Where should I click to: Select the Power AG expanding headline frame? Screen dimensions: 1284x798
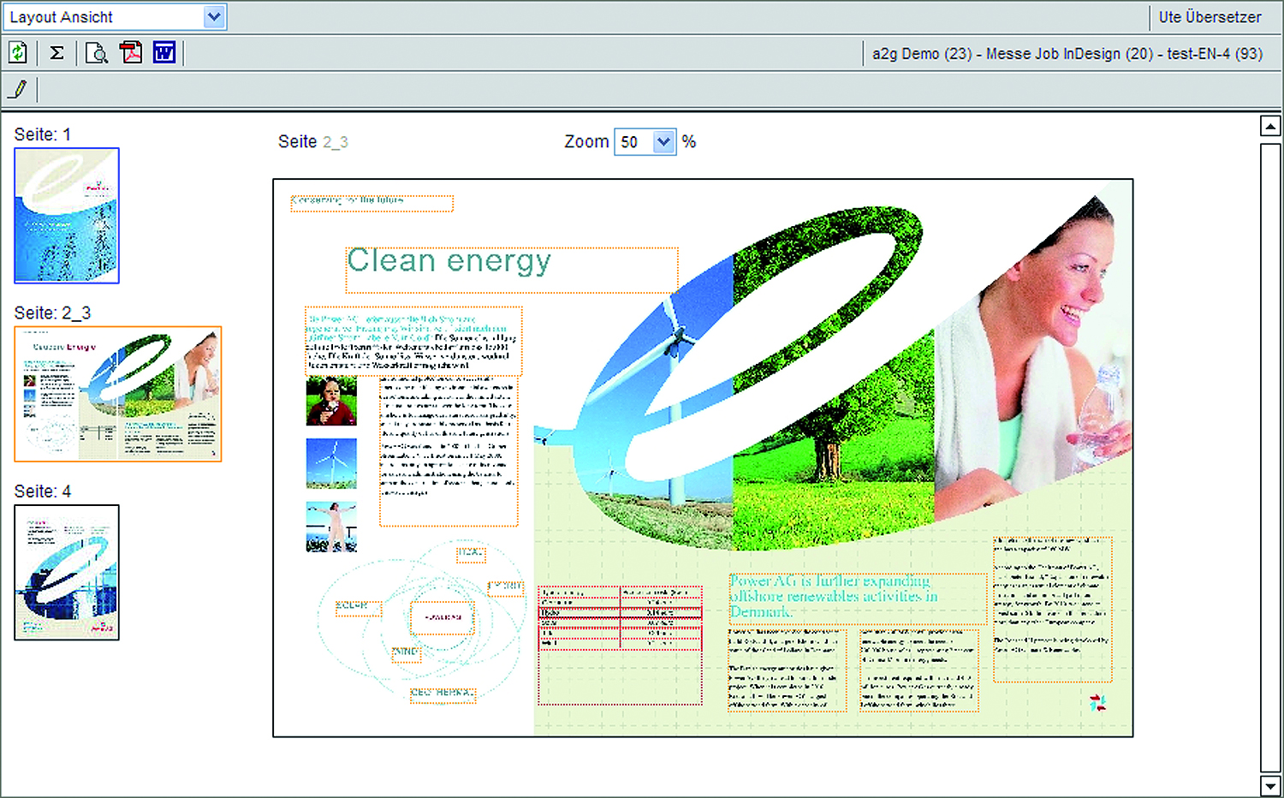coord(856,597)
